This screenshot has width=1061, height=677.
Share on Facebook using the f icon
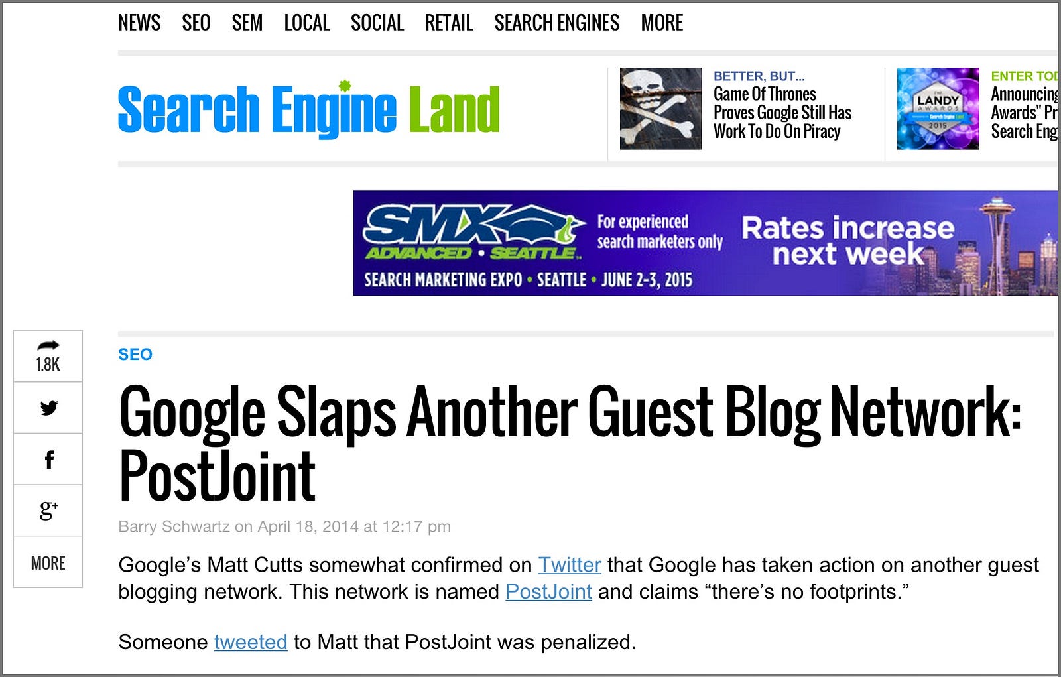[48, 460]
